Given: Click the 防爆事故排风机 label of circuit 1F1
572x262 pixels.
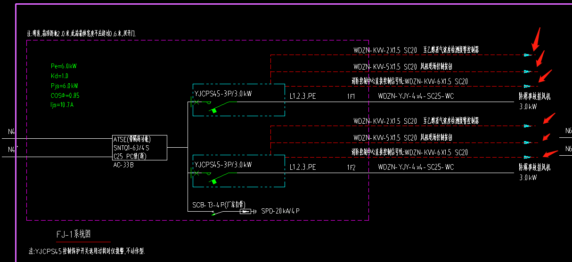Looking at the screenshot, I should pos(534,96).
